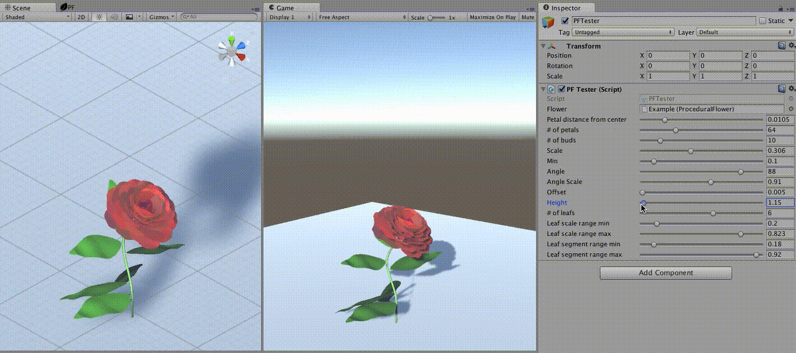Click PFTester name field

pos(663,21)
